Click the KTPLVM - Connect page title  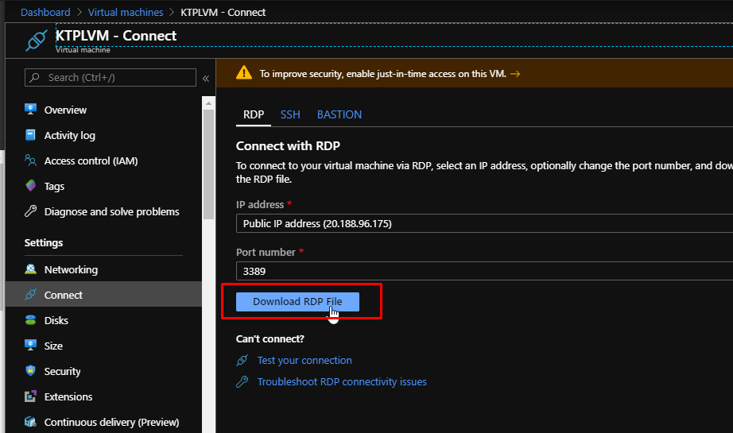[116, 36]
